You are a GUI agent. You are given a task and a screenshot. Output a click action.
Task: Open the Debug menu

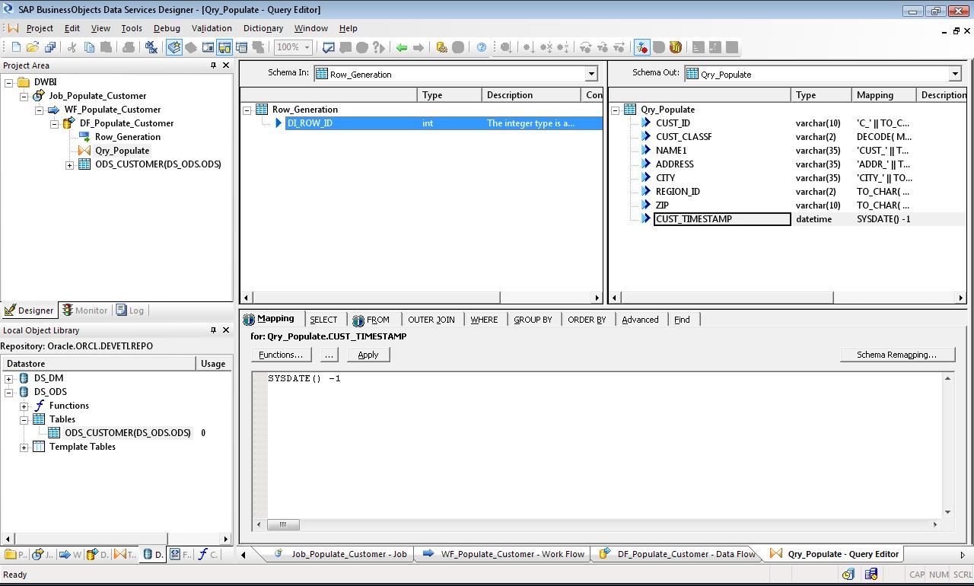(x=167, y=28)
